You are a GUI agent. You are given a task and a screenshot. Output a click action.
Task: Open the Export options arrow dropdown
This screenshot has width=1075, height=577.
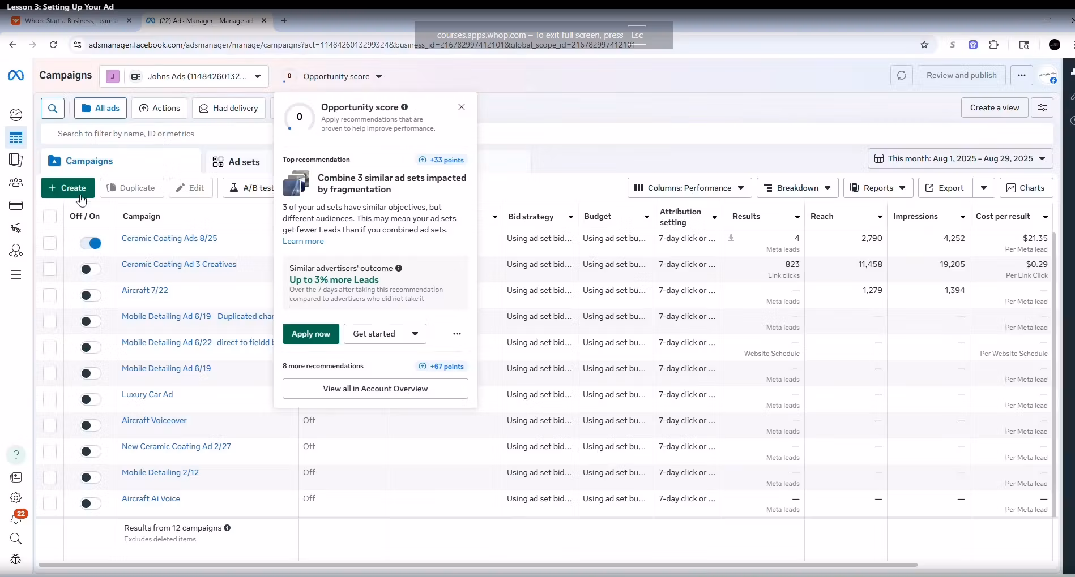click(984, 188)
